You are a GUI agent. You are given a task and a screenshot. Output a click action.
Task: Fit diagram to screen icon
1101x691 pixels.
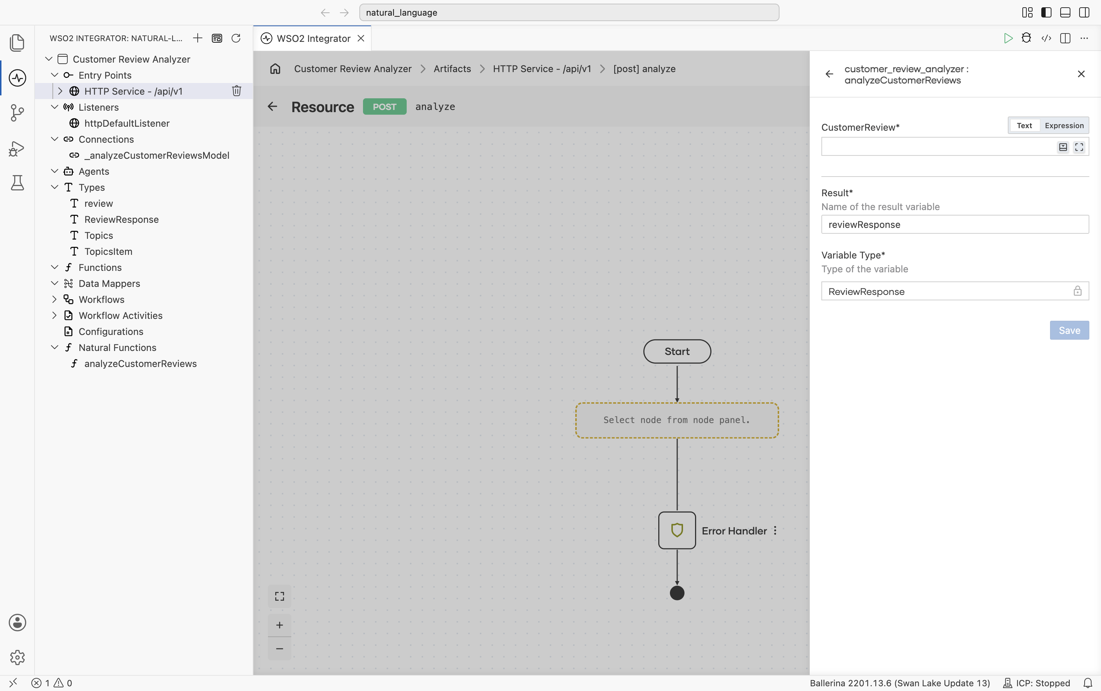click(x=279, y=596)
